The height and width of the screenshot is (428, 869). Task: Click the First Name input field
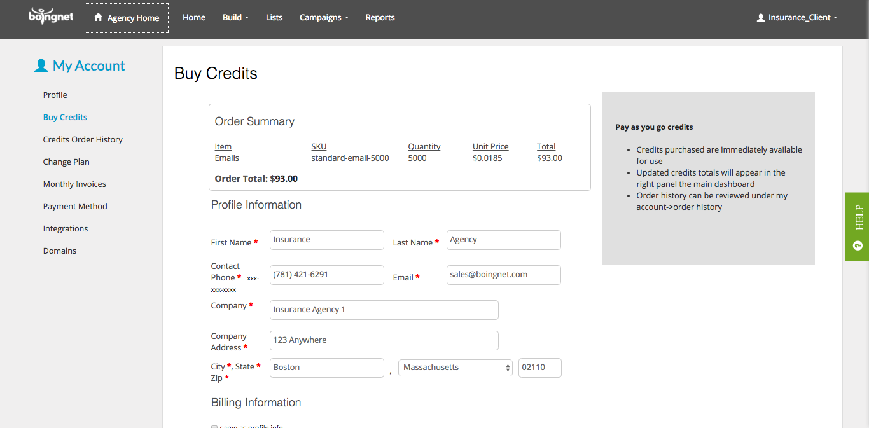(327, 240)
